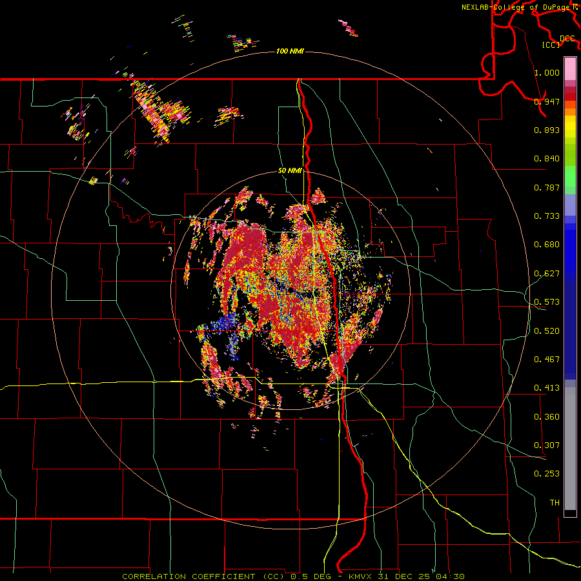Click the 04:30 timestamp in the footer
The image size is (581, 581).
point(451,576)
